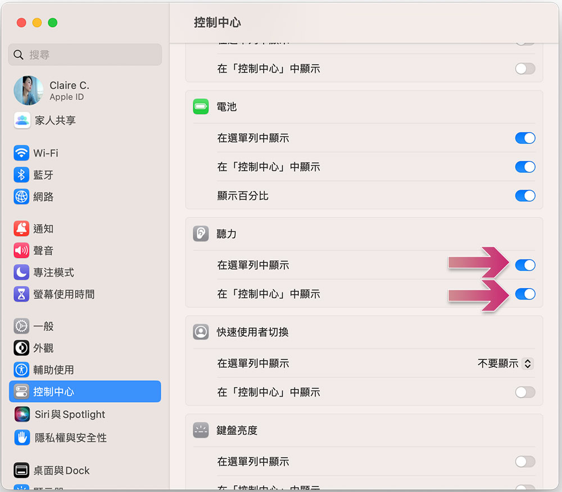Open Siri 與 Spotlight icon
562x492 pixels.
pyautogui.click(x=22, y=414)
